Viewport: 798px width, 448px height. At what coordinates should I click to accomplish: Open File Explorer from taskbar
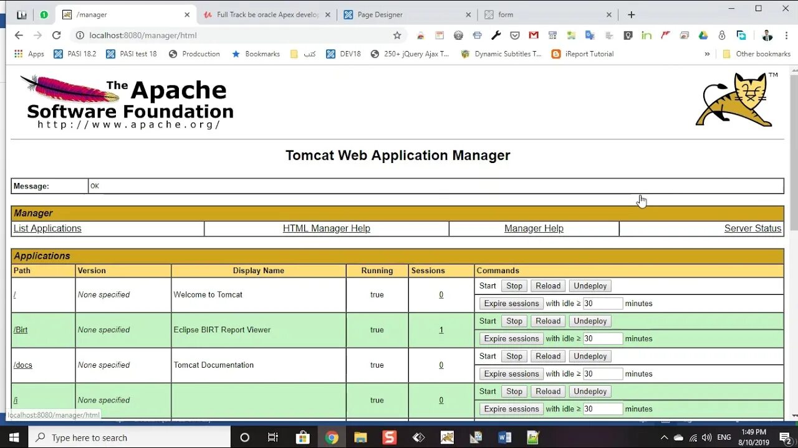click(x=360, y=437)
